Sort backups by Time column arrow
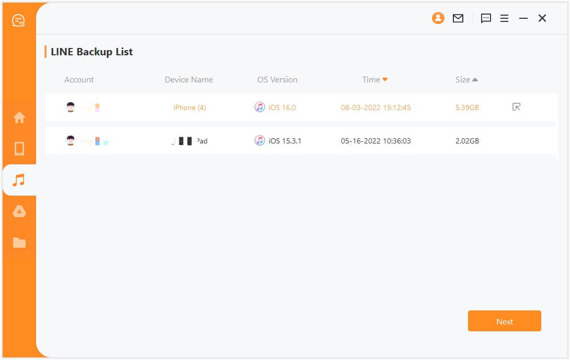570x360 pixels. point(385,80)
